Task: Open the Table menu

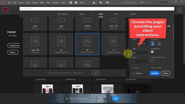Action: point(42,3)
